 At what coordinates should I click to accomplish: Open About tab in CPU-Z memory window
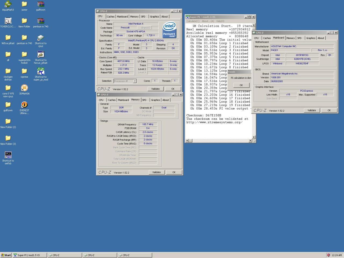(166, 100)
